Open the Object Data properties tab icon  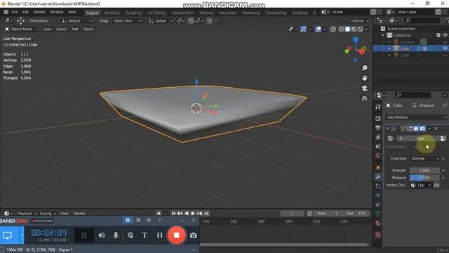point(378,214)
